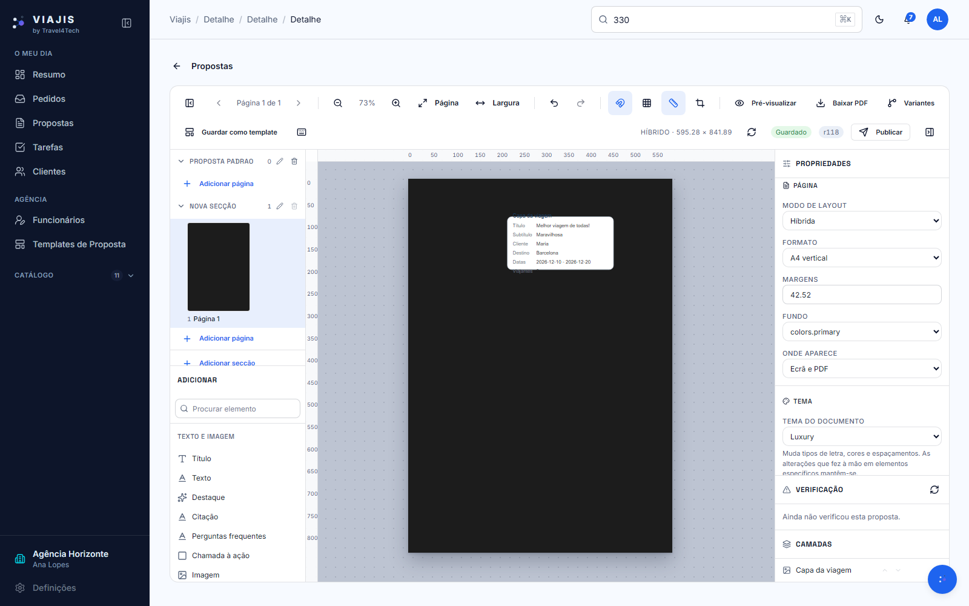Collapse the left sidebar panel icon

click(127, 23)
